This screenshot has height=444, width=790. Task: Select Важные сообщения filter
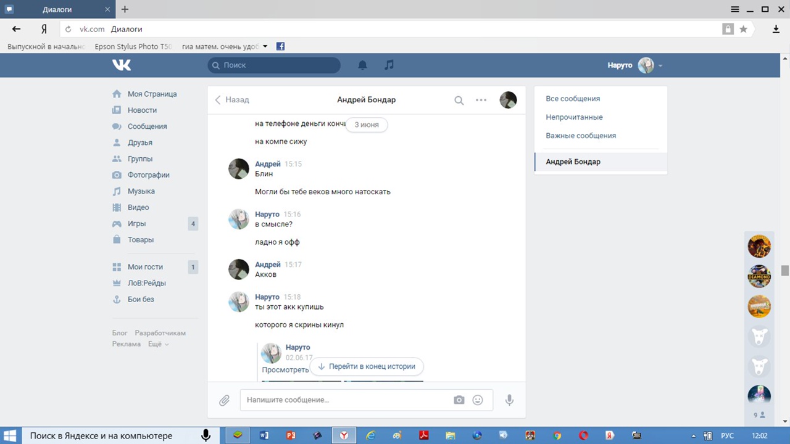581,136
